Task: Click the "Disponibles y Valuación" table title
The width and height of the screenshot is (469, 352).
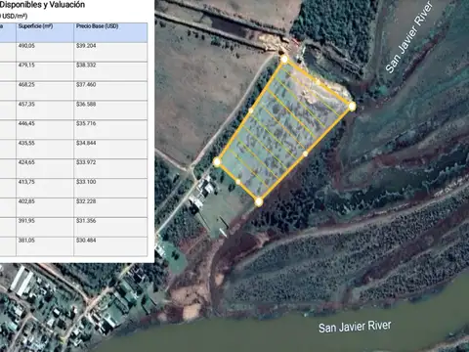Action: coord(42,5)
